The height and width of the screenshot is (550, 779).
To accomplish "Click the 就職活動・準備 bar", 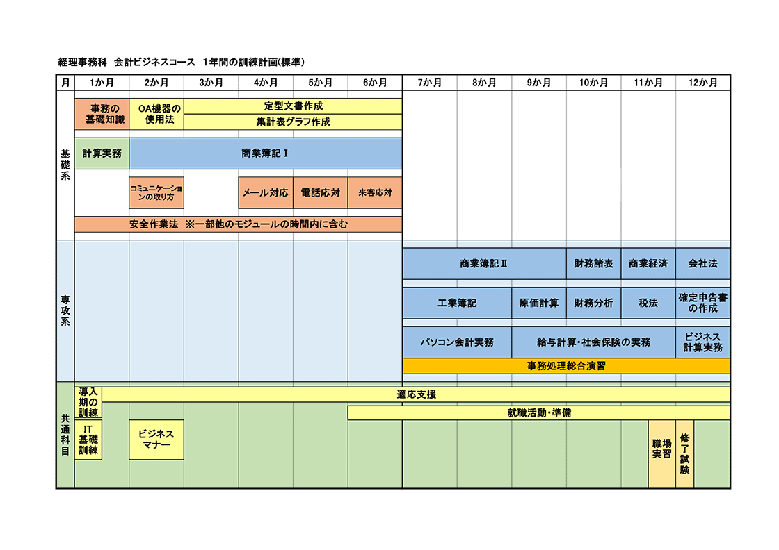I will tap(539, 412).
